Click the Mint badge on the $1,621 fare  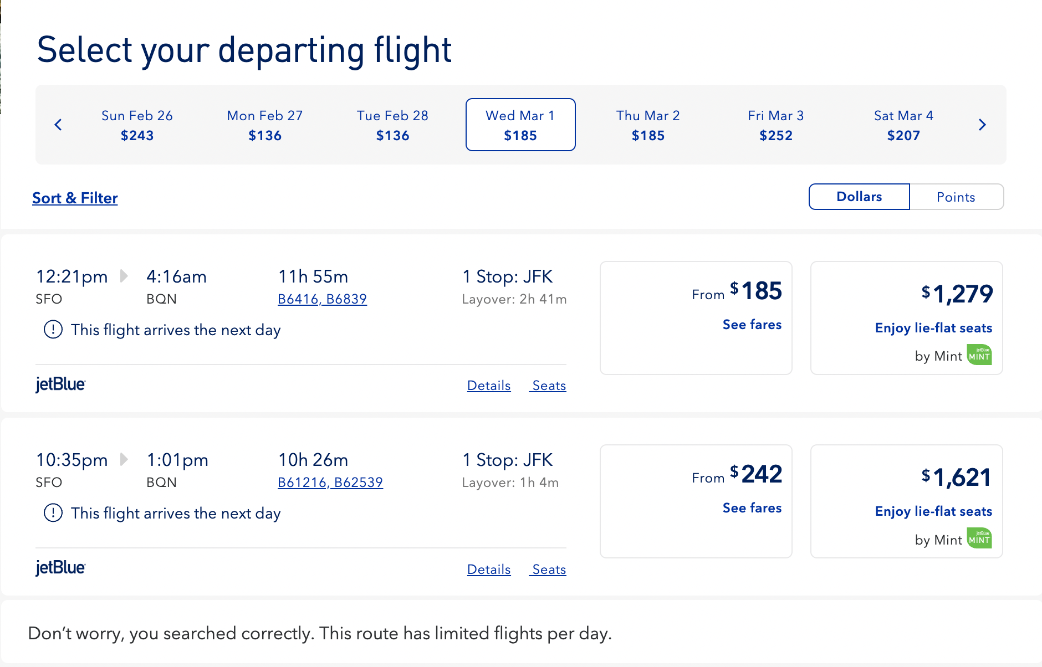(x=979, y=538)
